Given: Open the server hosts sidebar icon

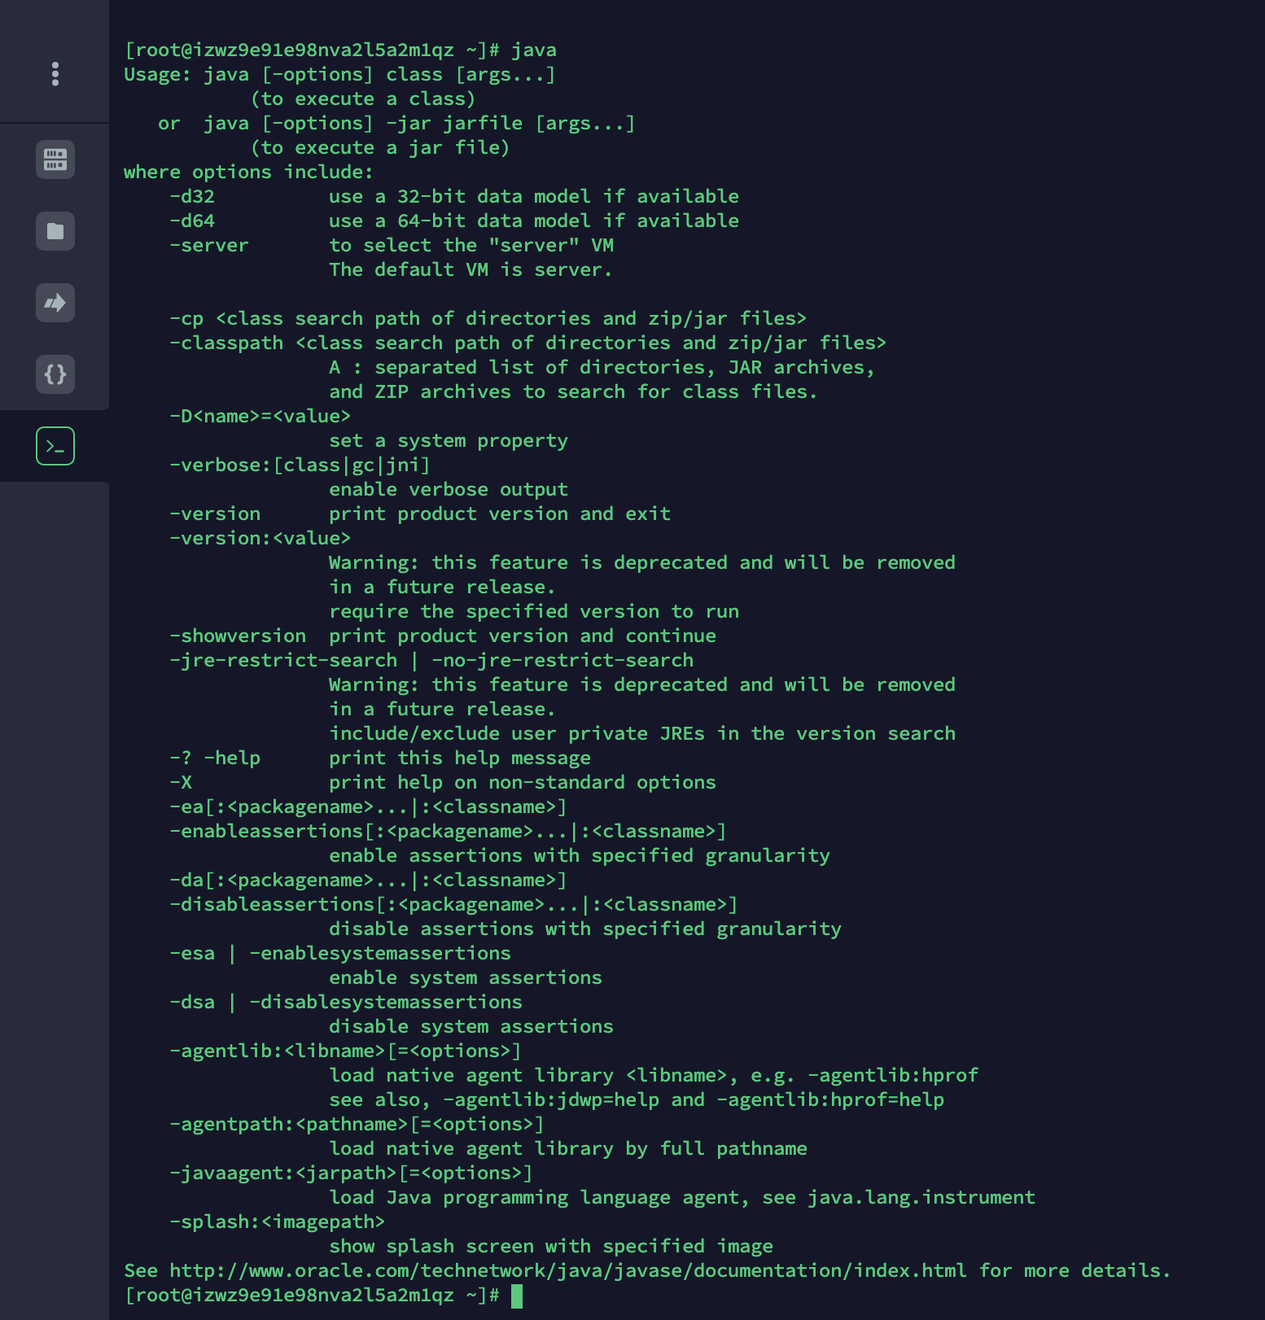Looking at the screenshot, I should point(55,160).
